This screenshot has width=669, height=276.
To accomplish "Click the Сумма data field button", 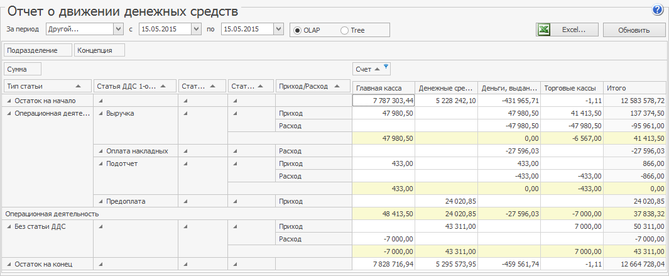I will point(23,69).
